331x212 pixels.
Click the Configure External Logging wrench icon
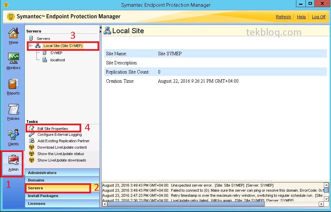[32, 134]
